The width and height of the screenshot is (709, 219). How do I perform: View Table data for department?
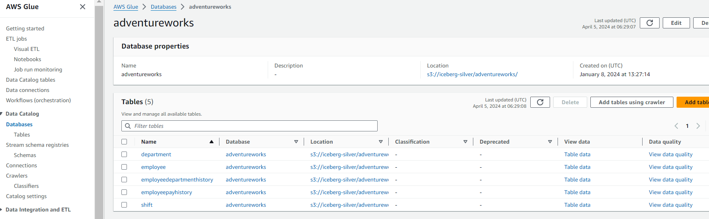click(x=577, y=154)
